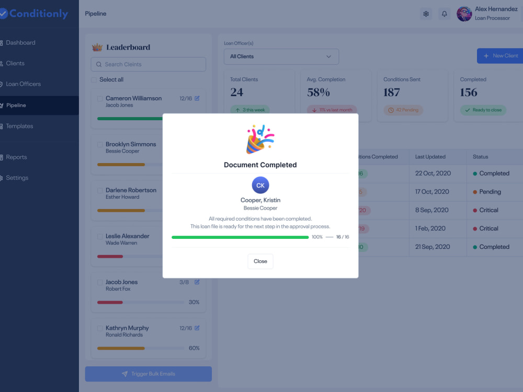Click the Completed 156 value
Image resolution: width=523 pixels, height=392 pixels.
(468, 93)
